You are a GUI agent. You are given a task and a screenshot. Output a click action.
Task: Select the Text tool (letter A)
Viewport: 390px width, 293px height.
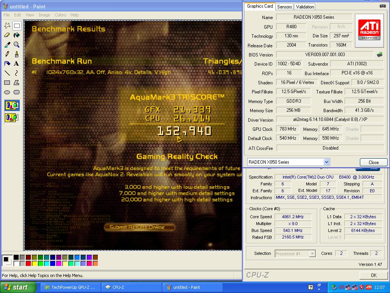[x=17, y=64]
